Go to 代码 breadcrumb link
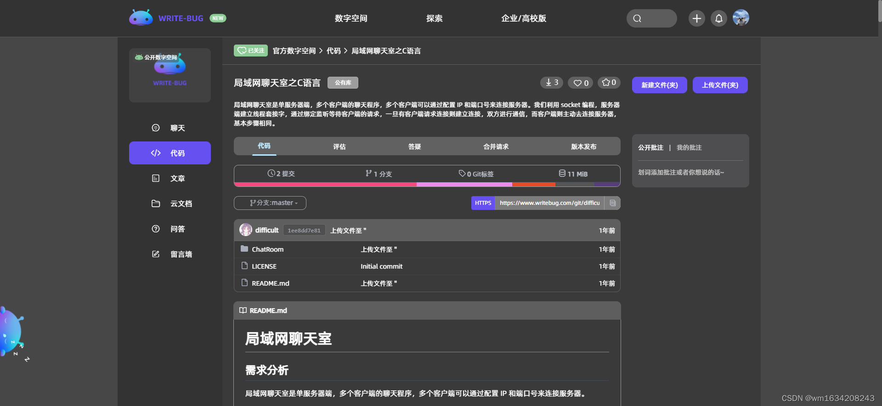 [334, 51]
